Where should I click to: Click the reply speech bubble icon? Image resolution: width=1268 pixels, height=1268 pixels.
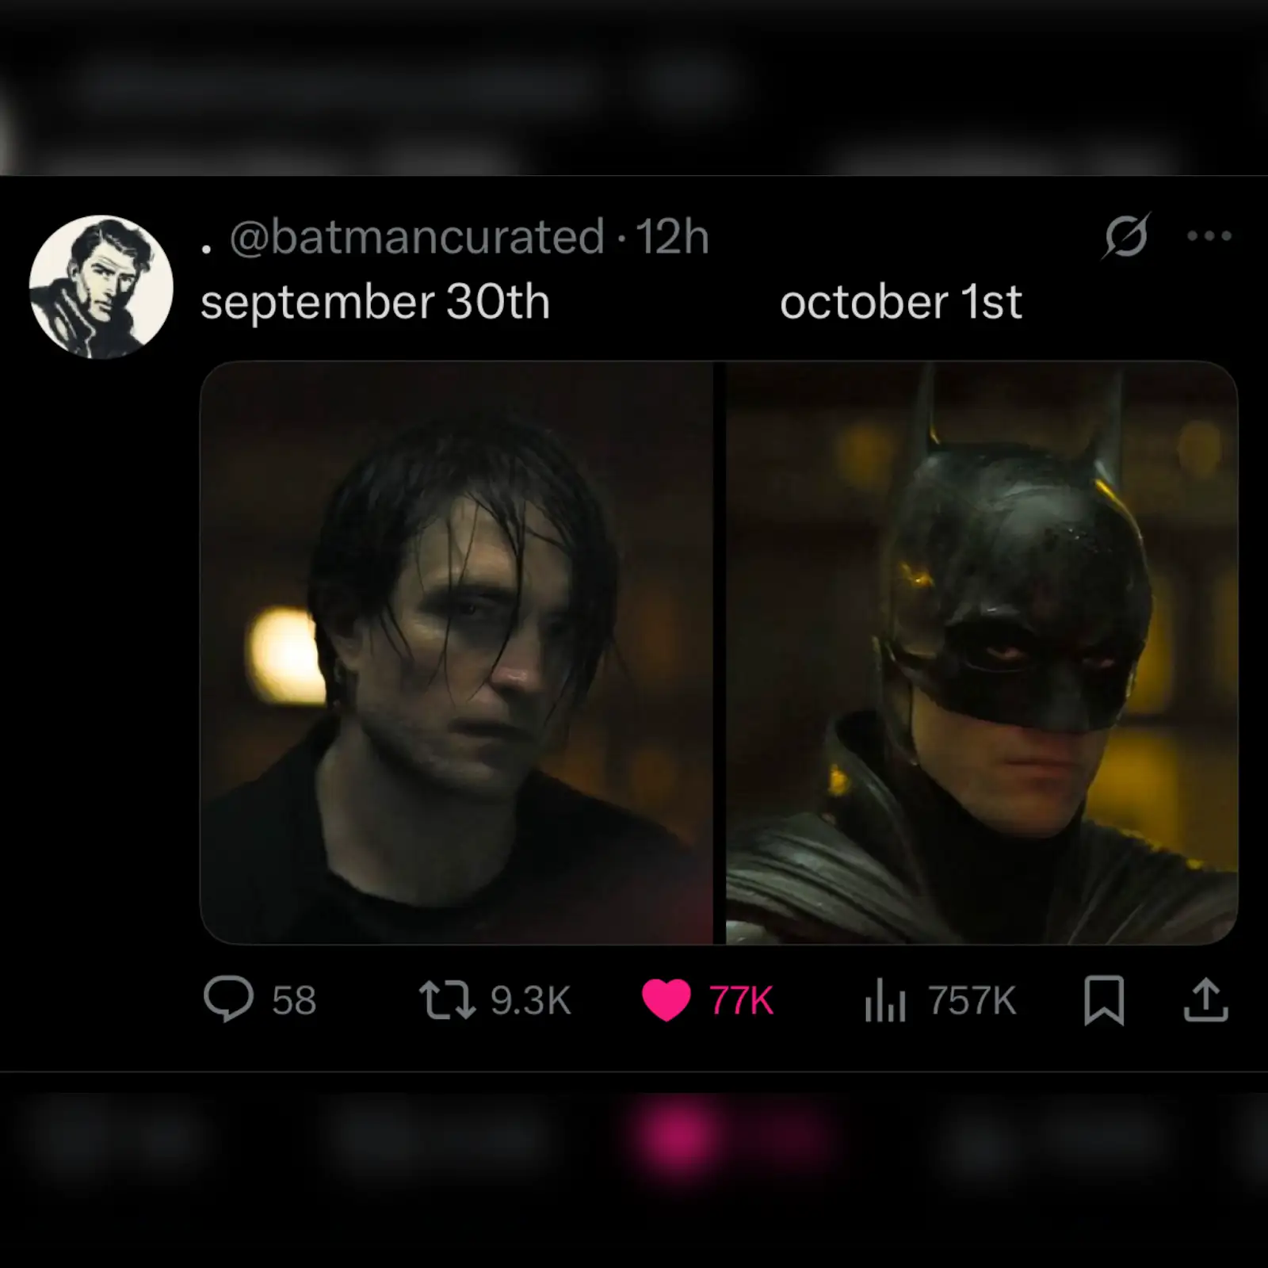(228, 999)
